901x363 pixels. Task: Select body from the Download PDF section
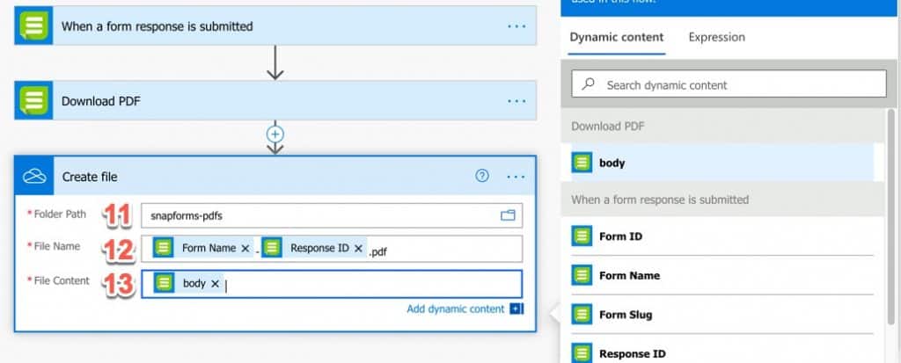pyautogui.click(x=612, y=163)
